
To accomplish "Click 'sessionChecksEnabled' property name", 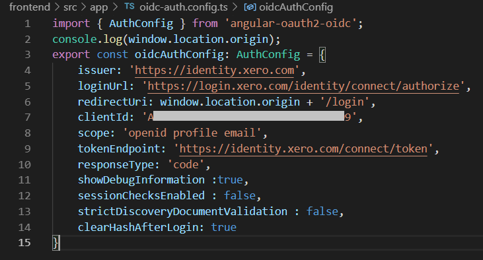I will pos(141,196).
